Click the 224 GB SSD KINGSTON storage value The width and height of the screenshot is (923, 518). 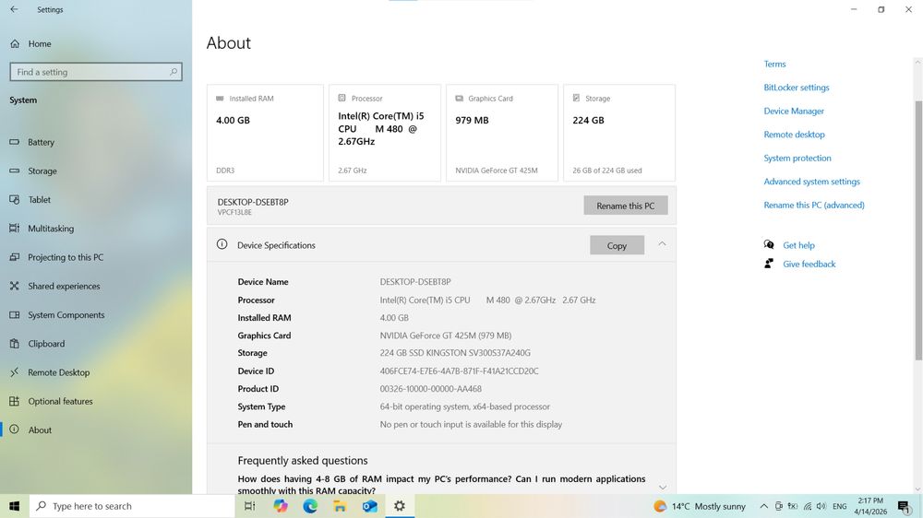455,353
